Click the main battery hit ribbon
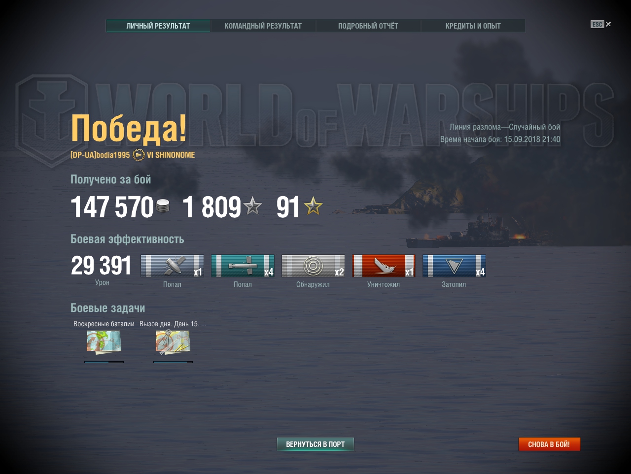The image size is (631, 474). (172, 266)
